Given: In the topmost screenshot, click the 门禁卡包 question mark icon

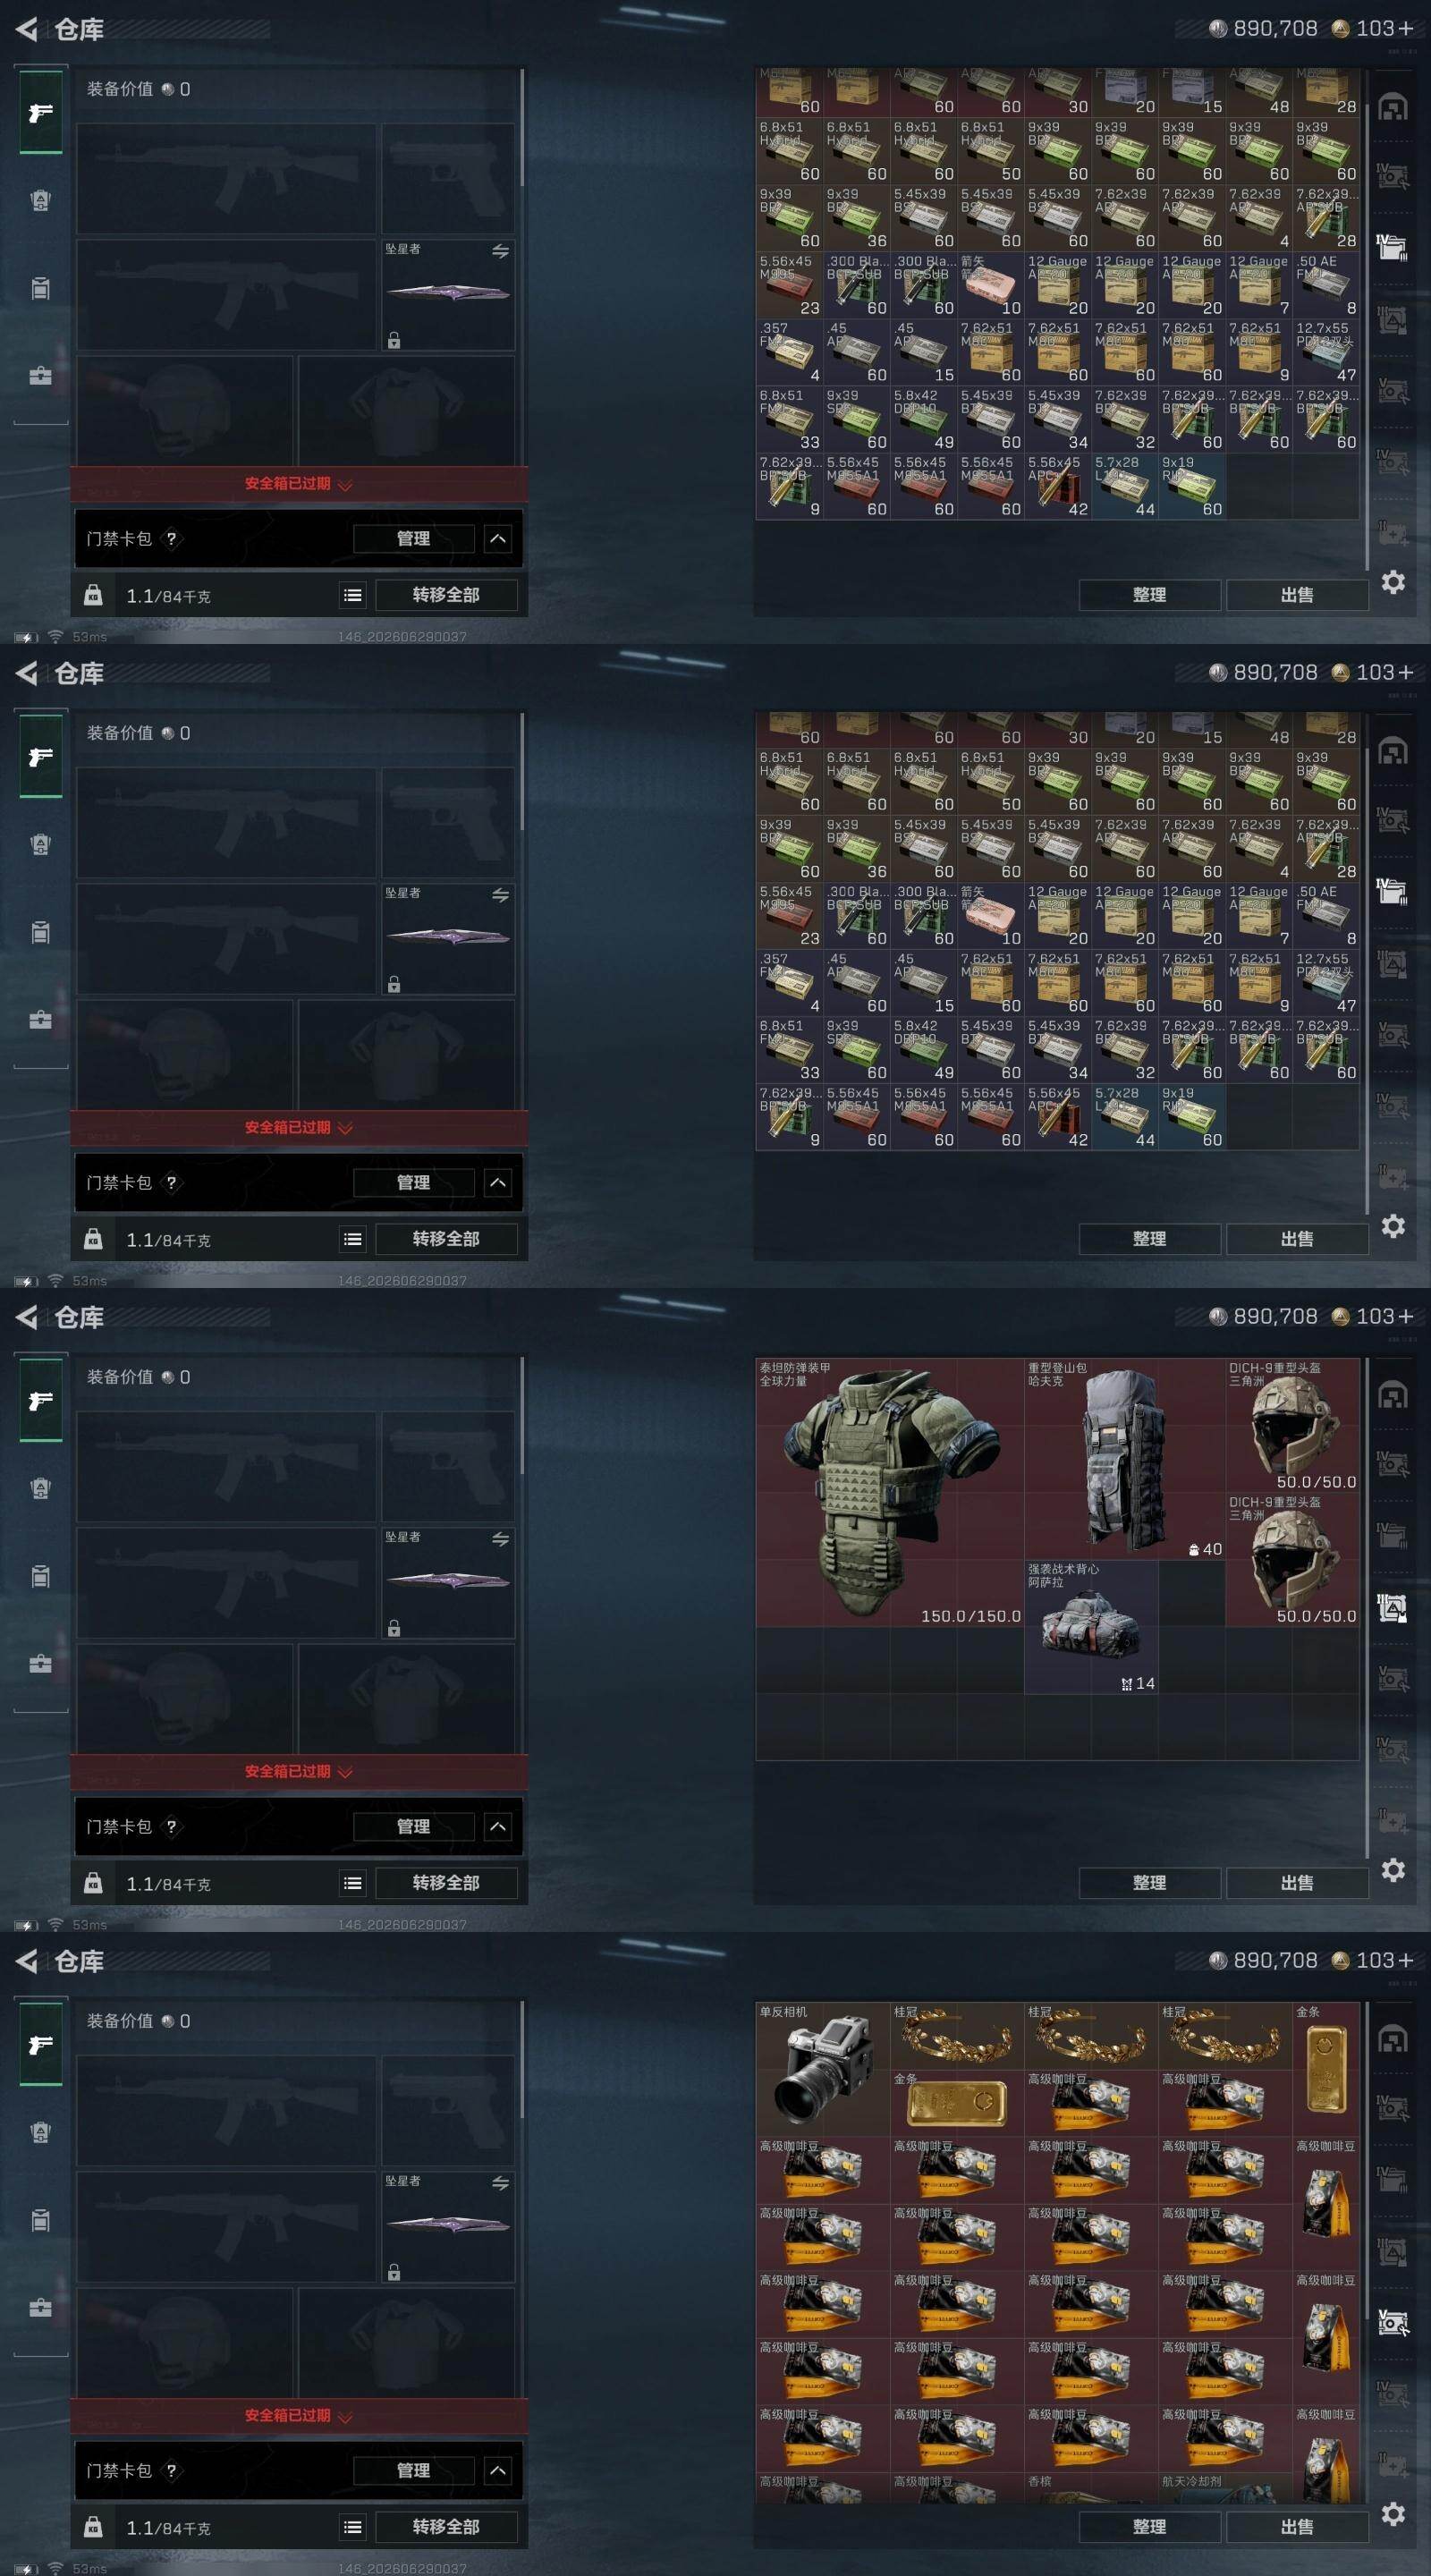Looking at the screenshot, I should (171, 539).
